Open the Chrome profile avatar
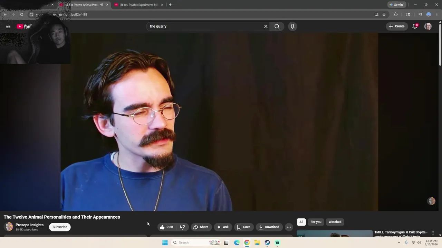The image size is (442, 248). click(429, 14)
